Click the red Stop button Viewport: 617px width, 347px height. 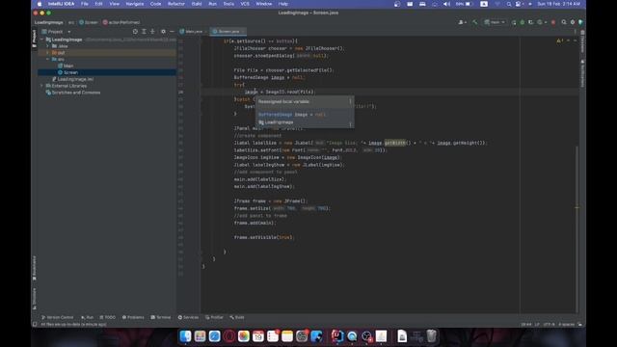553,22
